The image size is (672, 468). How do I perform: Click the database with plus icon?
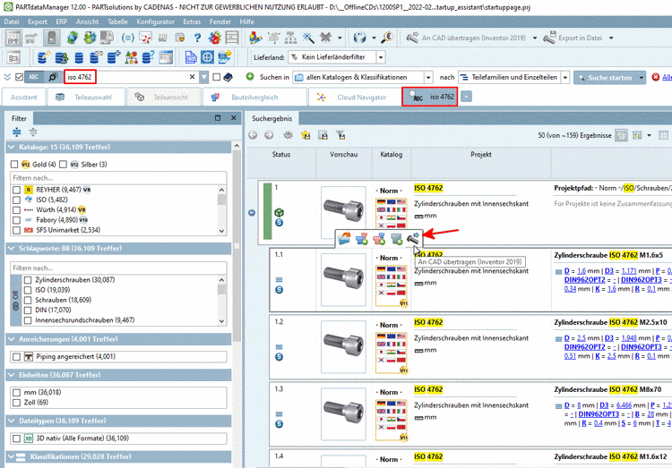[x=114, y=57]
